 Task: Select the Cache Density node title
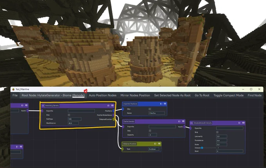(129, 121)
